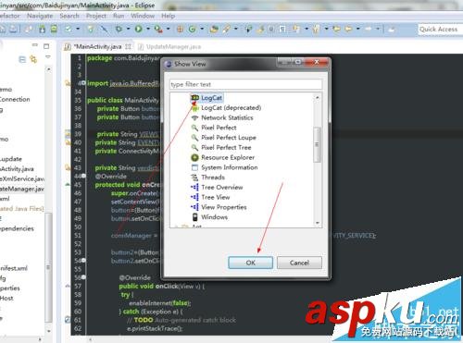
Task: Switch to the UpdateManager.java editor tab
Action: tap(169, 47)
